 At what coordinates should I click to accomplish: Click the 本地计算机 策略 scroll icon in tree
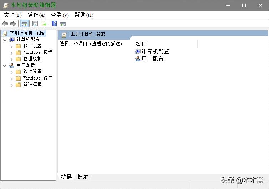coord(5,34)
